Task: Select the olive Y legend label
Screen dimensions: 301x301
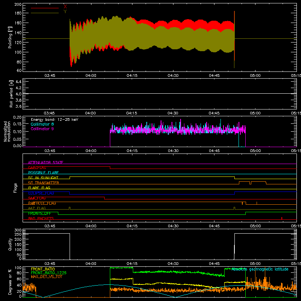Action: [x=65, y=12]
